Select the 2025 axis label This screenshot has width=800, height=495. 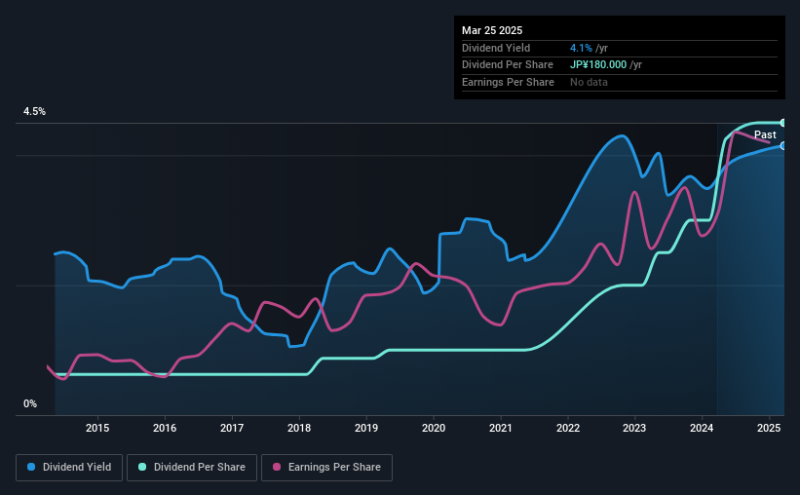click(769, 428)
